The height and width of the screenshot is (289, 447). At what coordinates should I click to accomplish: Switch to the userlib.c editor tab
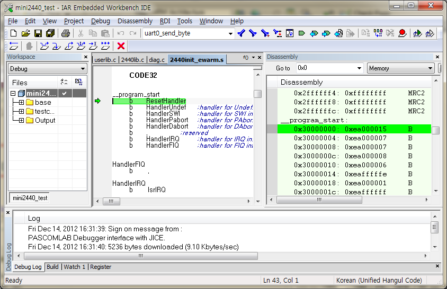click(x=105, y=60)
